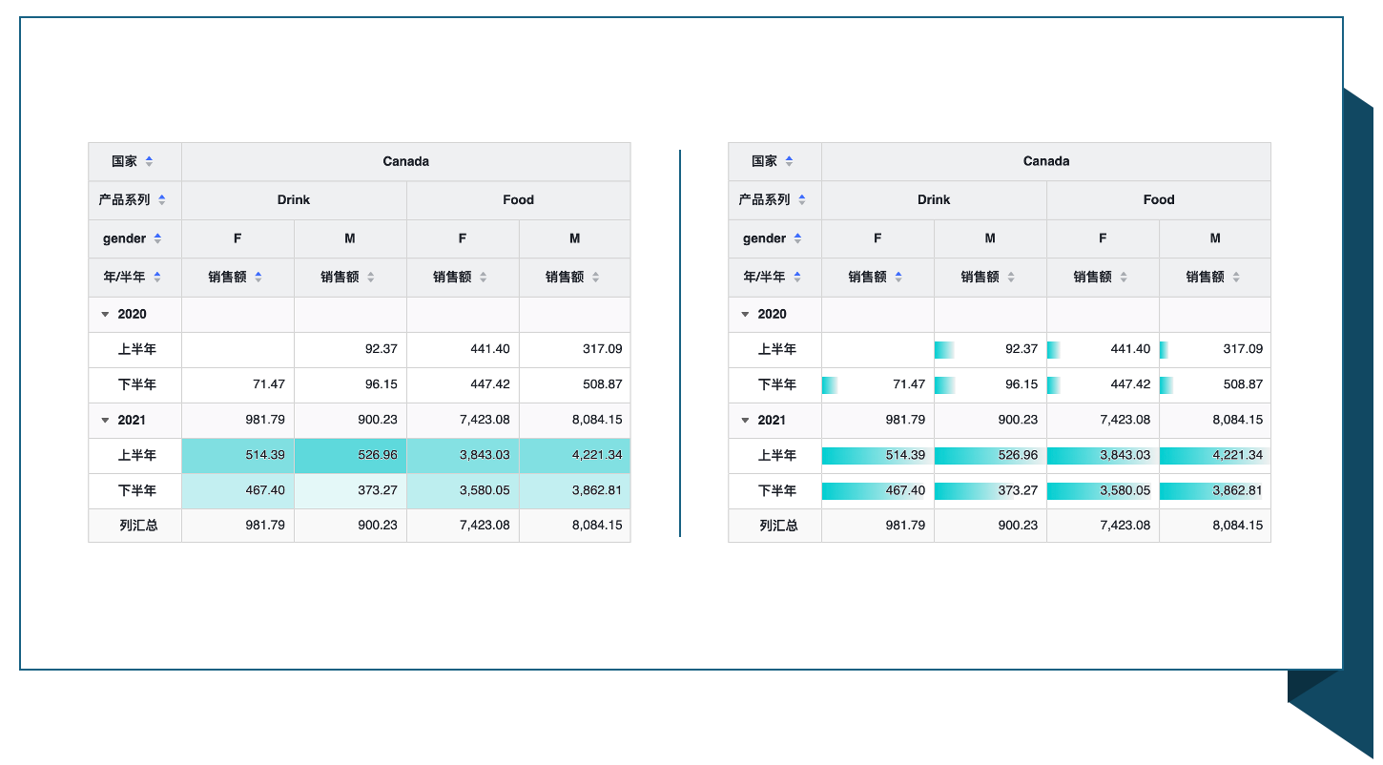Sort 销售额 under Drink F in left table
1383x765 pixels.
258,278
